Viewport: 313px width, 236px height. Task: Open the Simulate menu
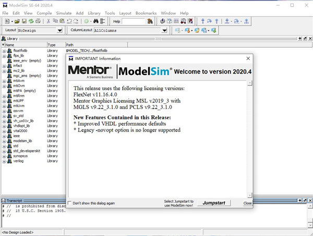tap(64, 13)
